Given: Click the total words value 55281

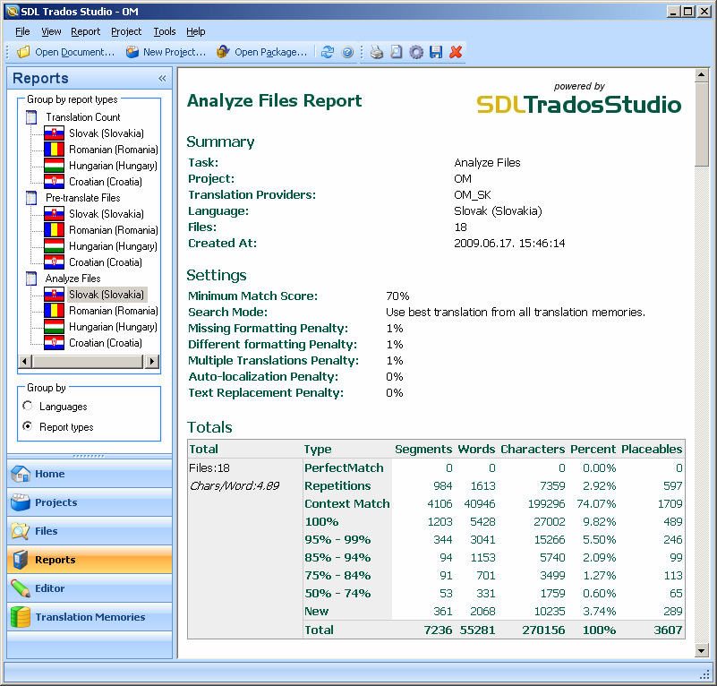Looking at the screenshot, I should [x=477, y=630].
